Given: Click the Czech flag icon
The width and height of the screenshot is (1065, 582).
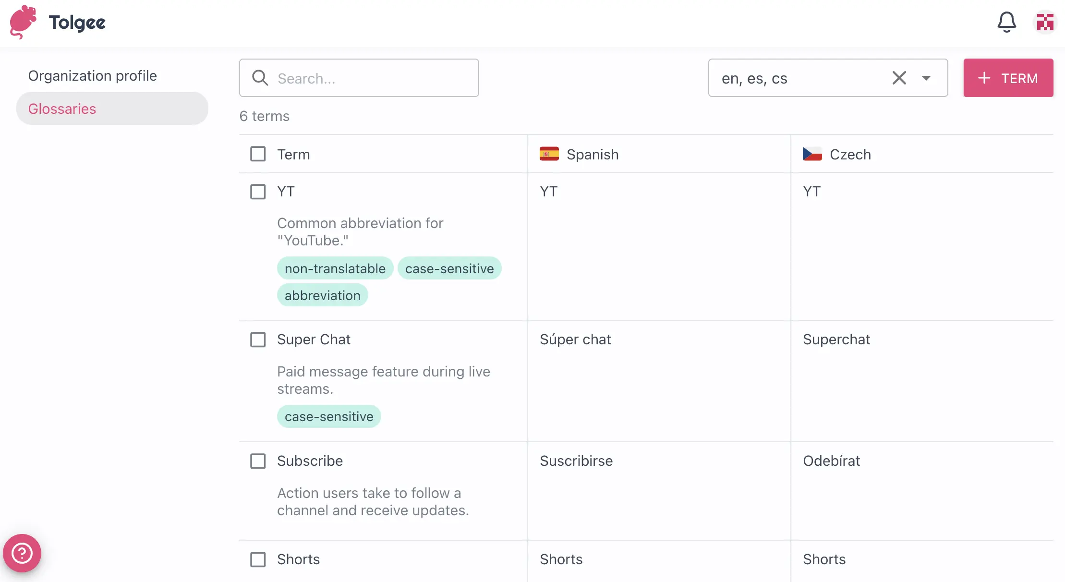Looking at the screenshot, I should click(812, 154).
